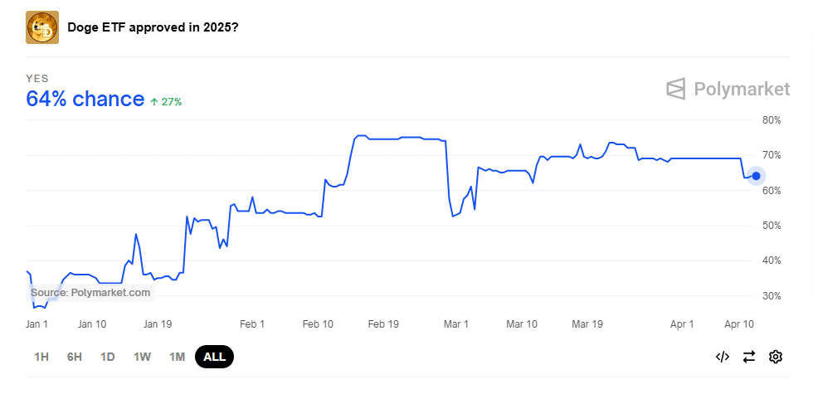This screenshot has height=399, width=813.
Task: Select the ALL time range button
Action: (x=214, y=357)
